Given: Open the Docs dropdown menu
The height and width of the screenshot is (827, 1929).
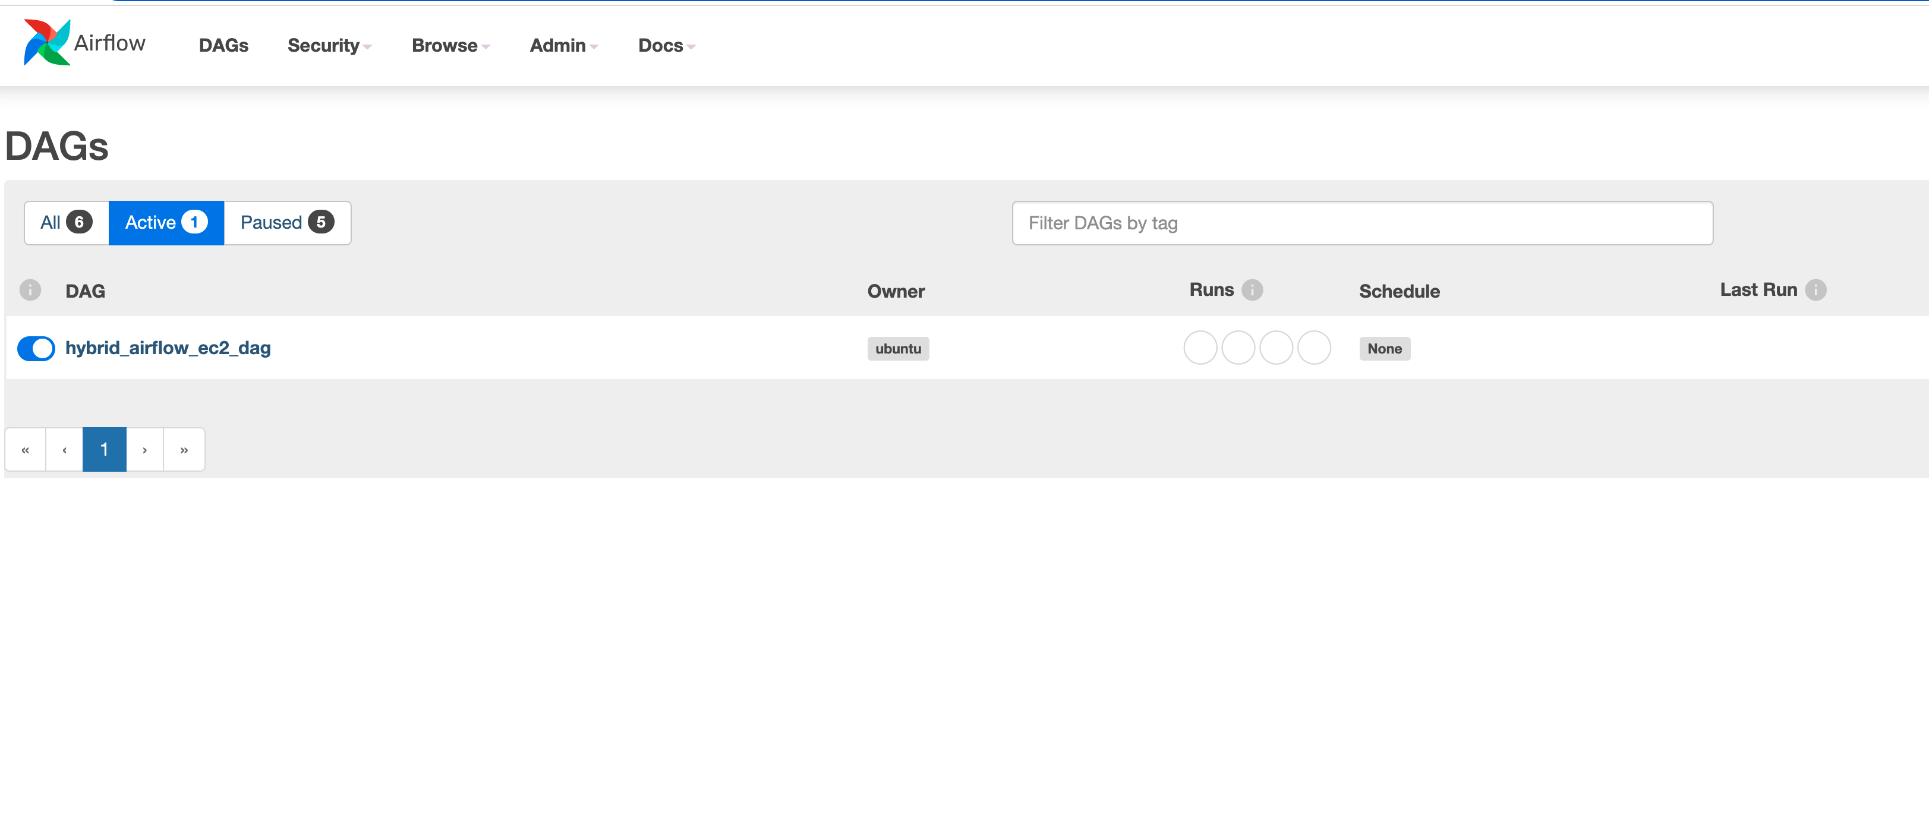Looking at the screenshot, I should (x=666, y=46).
